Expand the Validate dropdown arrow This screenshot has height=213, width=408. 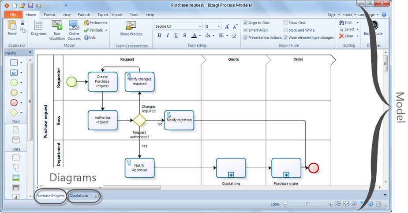click(x=106, y=30)
